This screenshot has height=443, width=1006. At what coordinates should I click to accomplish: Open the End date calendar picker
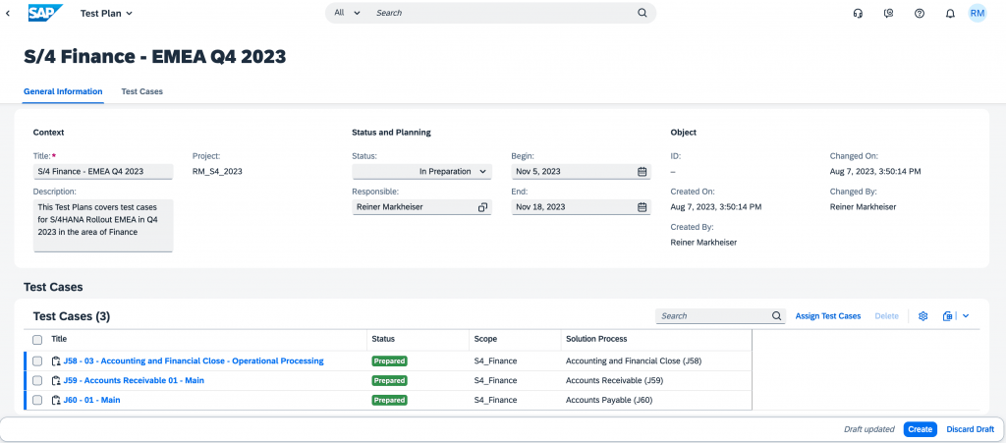(x=642, y=207)
